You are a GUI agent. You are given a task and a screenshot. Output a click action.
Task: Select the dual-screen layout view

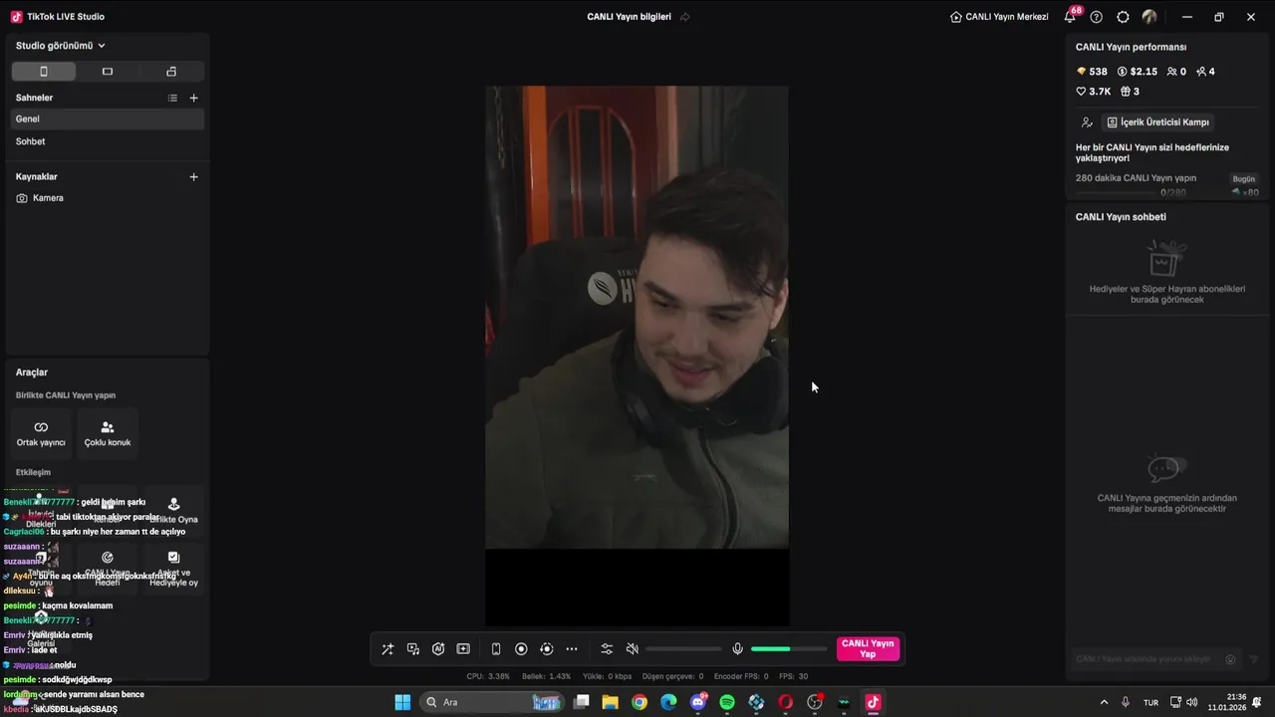coord(171,72)
